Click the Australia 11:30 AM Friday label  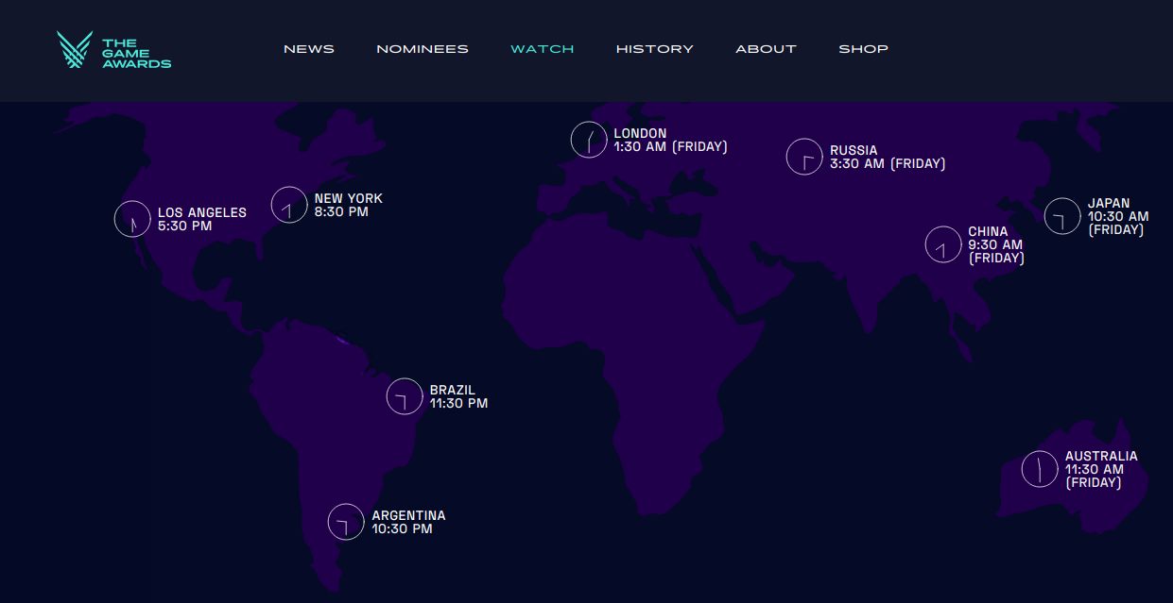pyautogui.click(x=1100, y=469)
